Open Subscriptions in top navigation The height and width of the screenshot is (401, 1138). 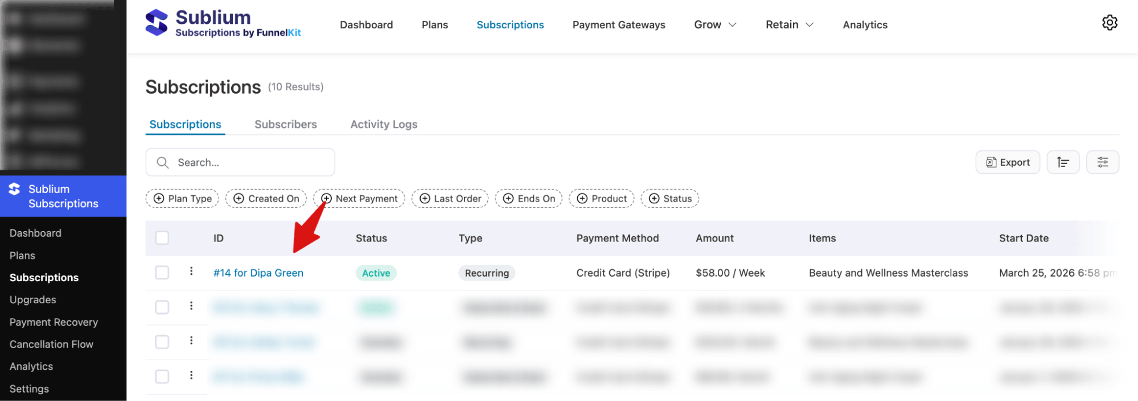pos(510,24)
